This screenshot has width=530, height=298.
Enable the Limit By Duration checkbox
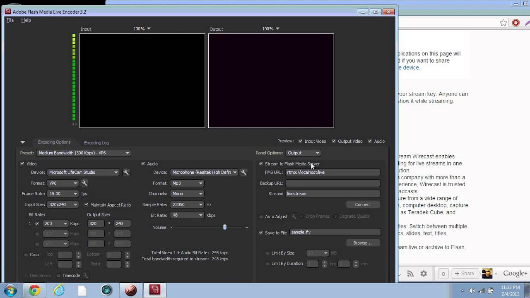click(267, 264)
